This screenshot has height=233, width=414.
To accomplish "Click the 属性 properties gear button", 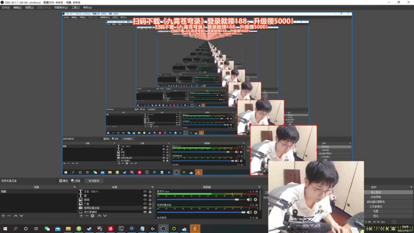I will tap(63, 181).
